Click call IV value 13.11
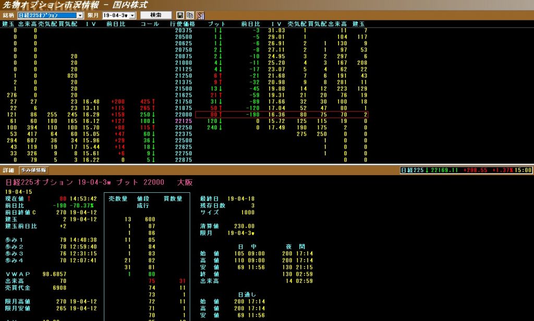The width and height of the screenshot is (534, 321). coord(91,108)
